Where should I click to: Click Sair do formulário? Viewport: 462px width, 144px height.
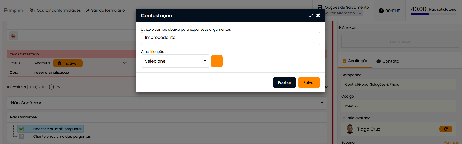105,10
